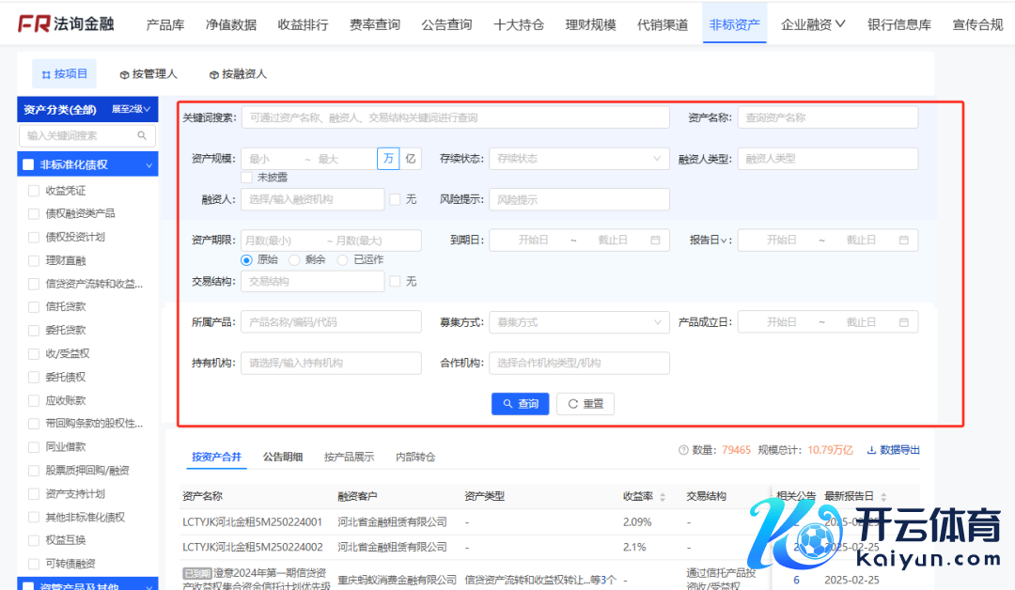Screen dimensions: 1015x590
Task: Open the 净值数据 menu item
Action: click(231, 24)
